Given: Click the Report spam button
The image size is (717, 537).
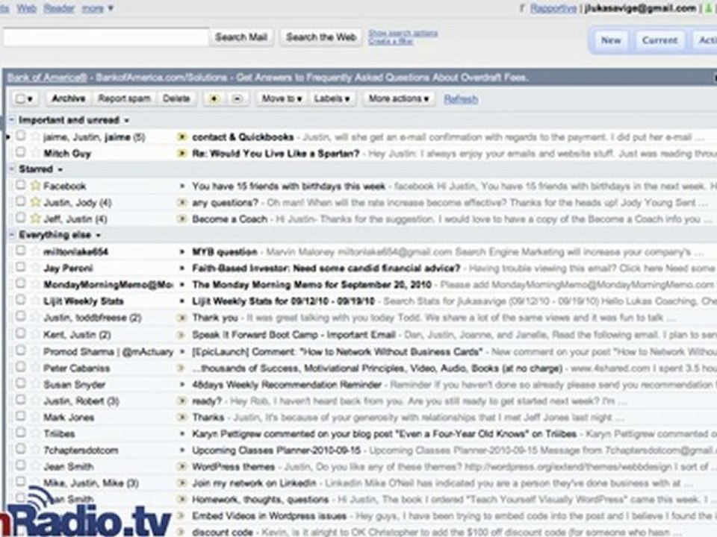Looking at the screenshot, I should [124, 98].
